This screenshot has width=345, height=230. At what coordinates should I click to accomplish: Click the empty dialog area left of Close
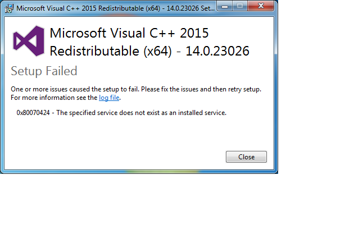click(x=112, y=157)
